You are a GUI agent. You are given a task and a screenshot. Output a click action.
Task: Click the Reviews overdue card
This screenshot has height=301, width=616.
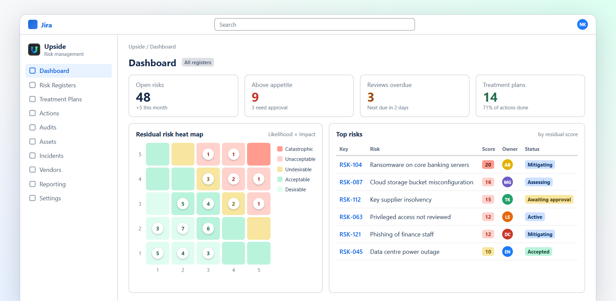click(x=415, y=96)
